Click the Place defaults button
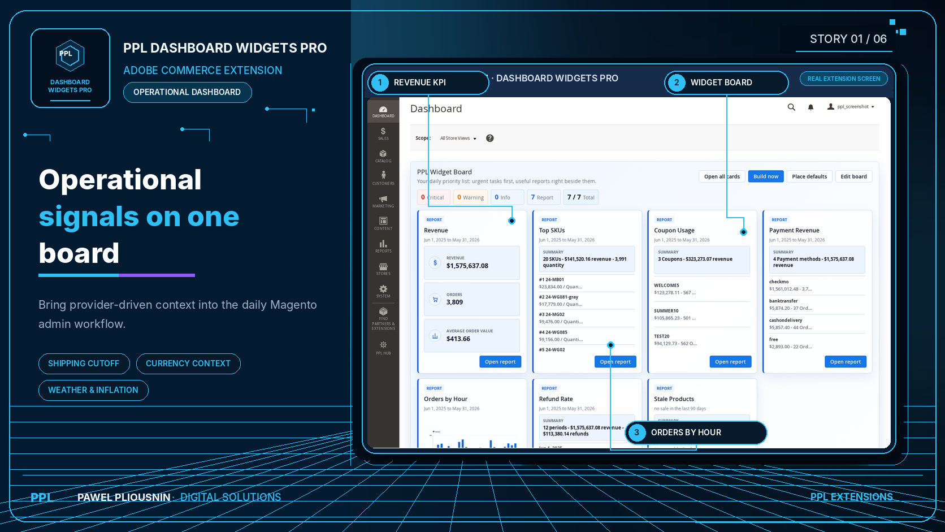Image resolution: width=945 pixels, height=532 pixels. pos(809,176)
